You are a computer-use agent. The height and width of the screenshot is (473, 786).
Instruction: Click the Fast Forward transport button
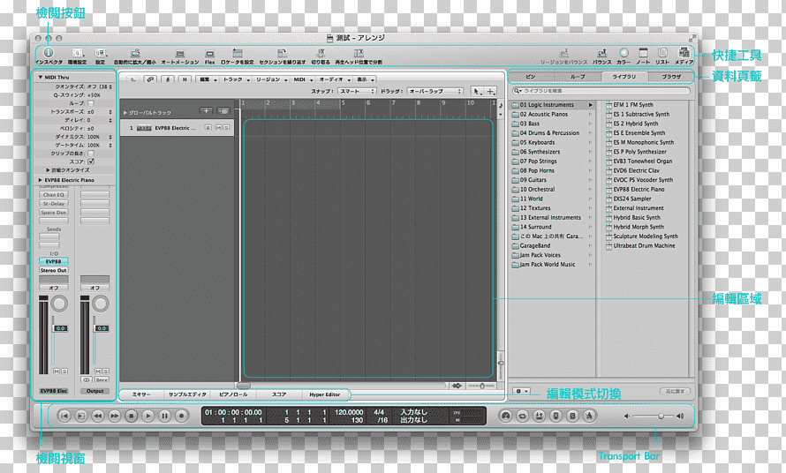114,416
